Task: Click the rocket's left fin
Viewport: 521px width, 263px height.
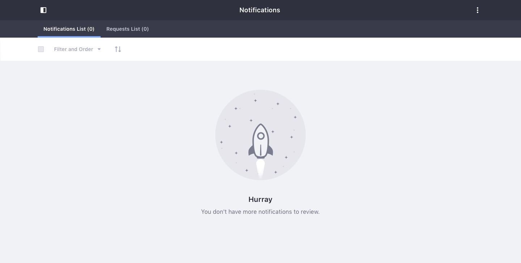Action: pos(251,151)
